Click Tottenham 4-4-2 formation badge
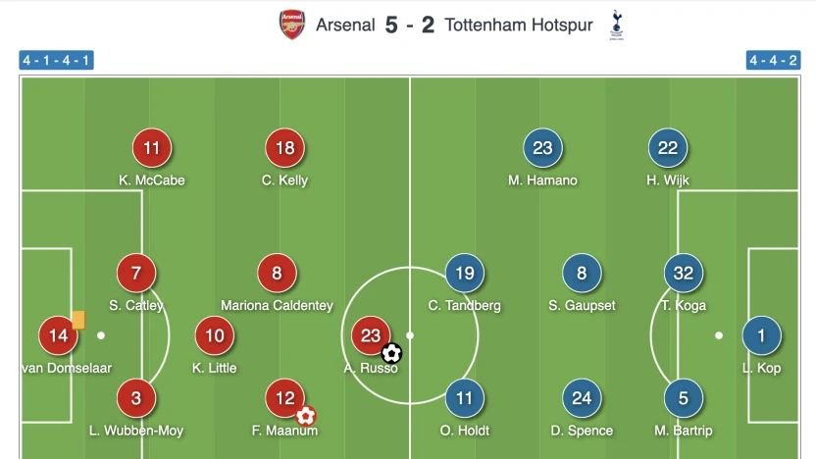 coord(773,60)
